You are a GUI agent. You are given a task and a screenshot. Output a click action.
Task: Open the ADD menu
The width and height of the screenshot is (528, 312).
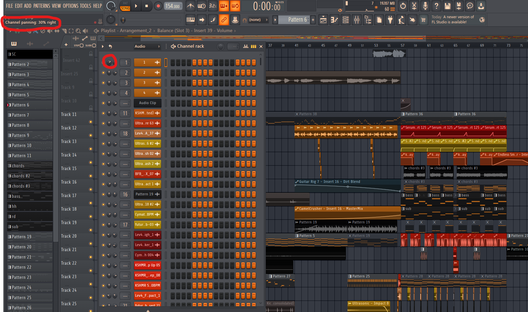pyautogui.click(x=28, y=6)
